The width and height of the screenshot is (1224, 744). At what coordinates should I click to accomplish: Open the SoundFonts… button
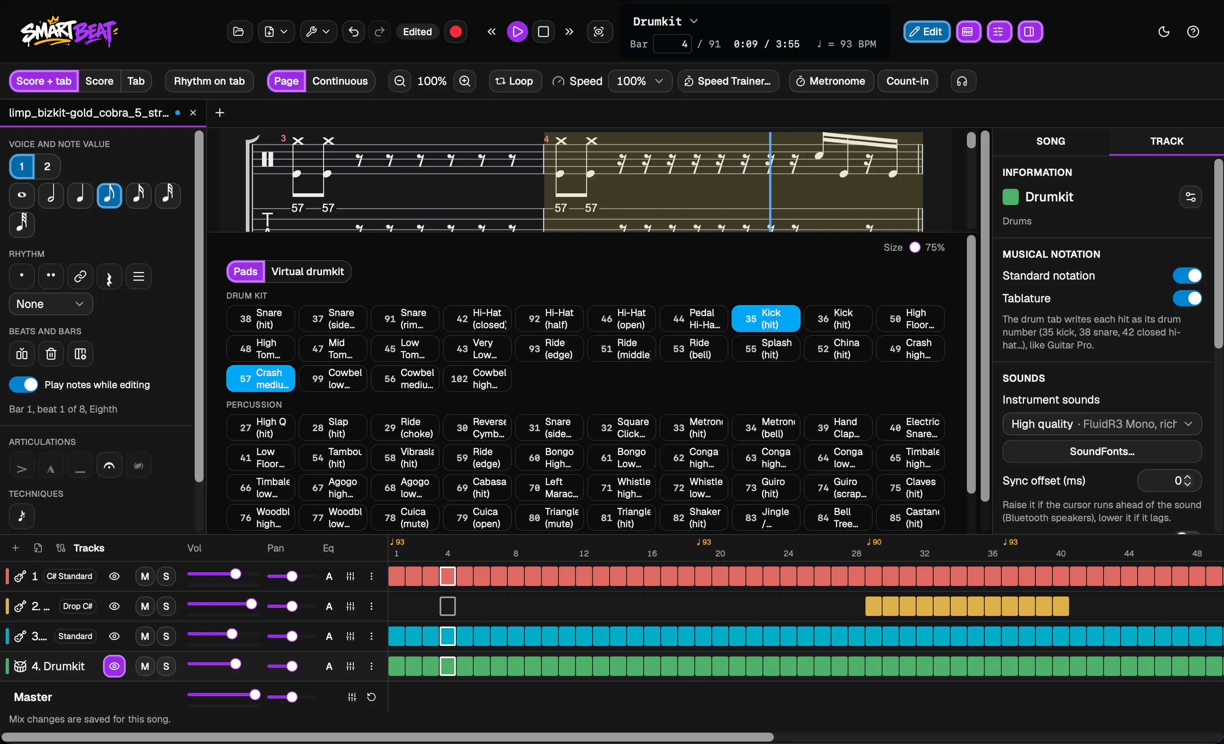(1102, 451)
